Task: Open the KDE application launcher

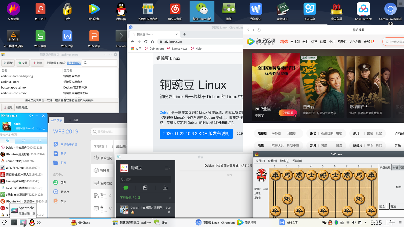Action: coord(5,222)
